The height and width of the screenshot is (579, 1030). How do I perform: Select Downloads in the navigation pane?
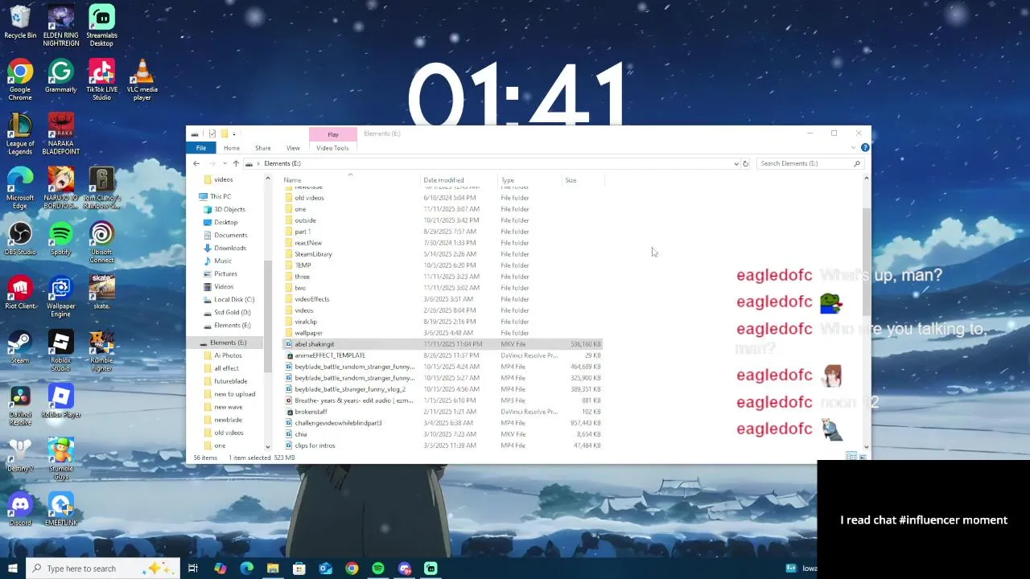pyautogui.click(x=230, y=248)
